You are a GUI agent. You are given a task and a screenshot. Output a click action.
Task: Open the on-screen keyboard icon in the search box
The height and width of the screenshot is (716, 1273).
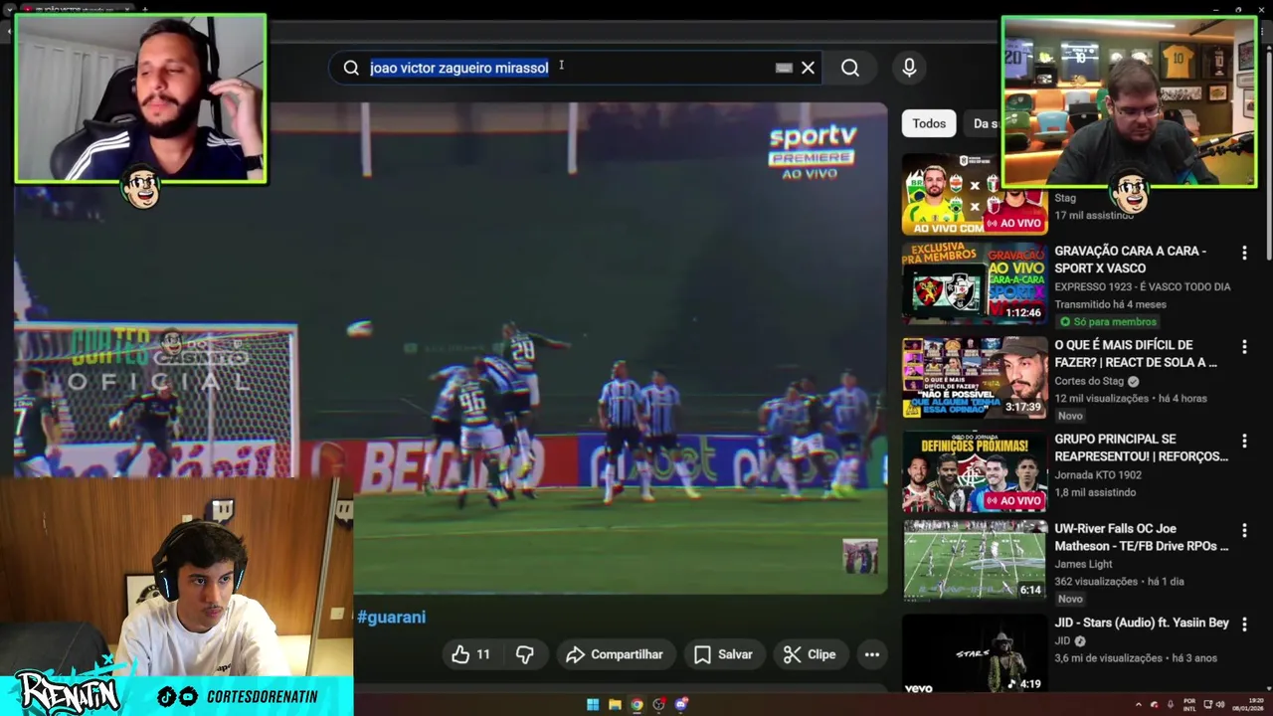click(x=784, y=68)
